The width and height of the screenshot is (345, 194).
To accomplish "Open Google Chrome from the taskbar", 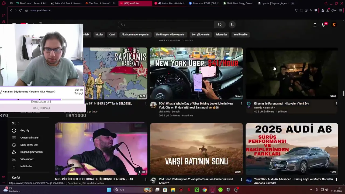I will coord(205,190).
